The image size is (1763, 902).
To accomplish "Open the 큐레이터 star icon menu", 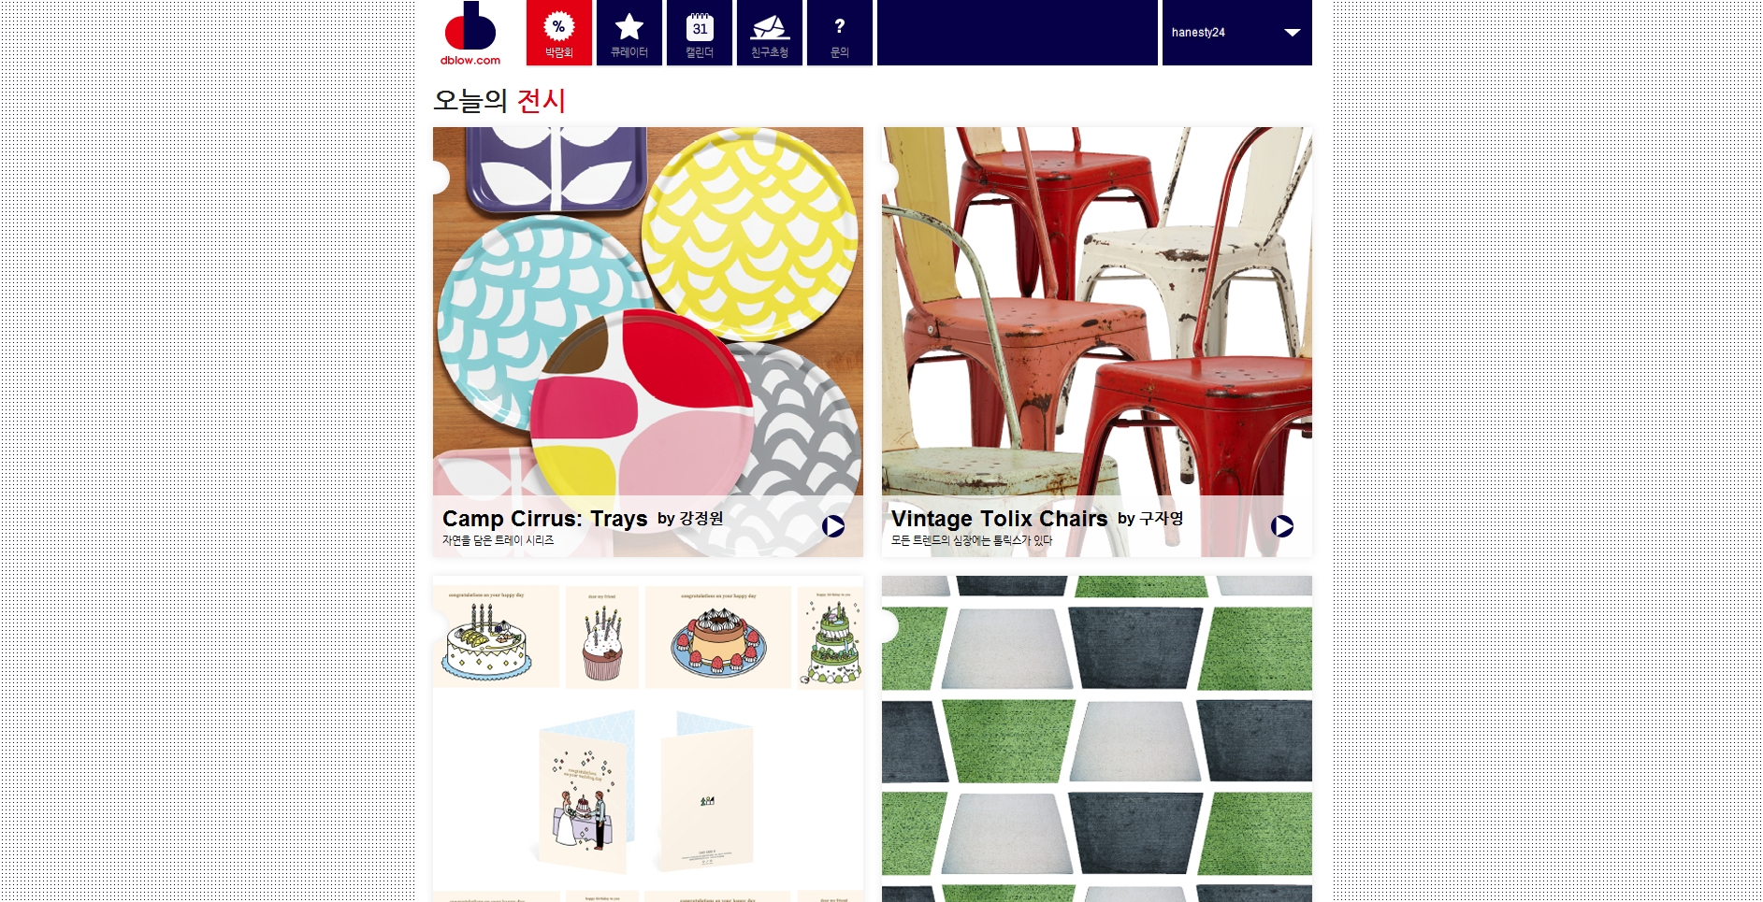I will coord(629,33).
